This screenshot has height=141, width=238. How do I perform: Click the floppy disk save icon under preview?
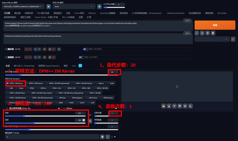coord(169,106)
